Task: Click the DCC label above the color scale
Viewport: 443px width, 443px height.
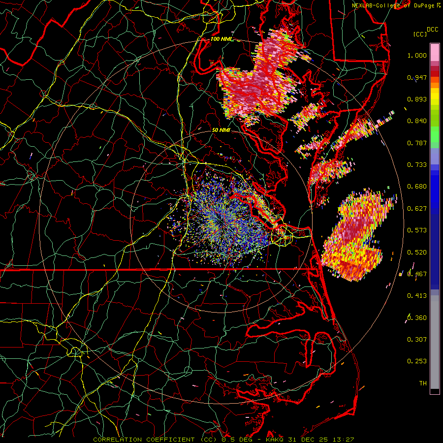Action: click(x=432, y=30)
